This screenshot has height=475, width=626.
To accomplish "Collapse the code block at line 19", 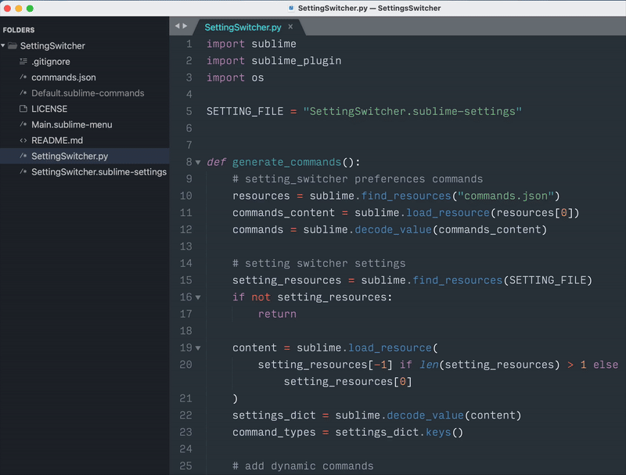I will tap(199, 347).
